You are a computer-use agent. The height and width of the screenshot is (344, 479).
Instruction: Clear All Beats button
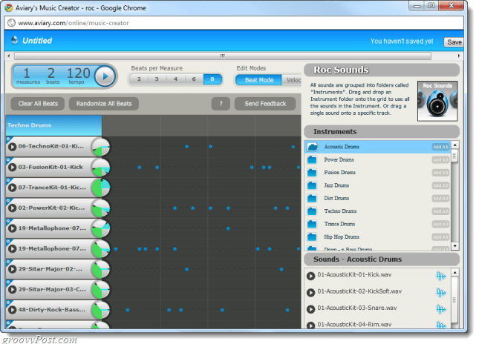(x=38, y=104)
